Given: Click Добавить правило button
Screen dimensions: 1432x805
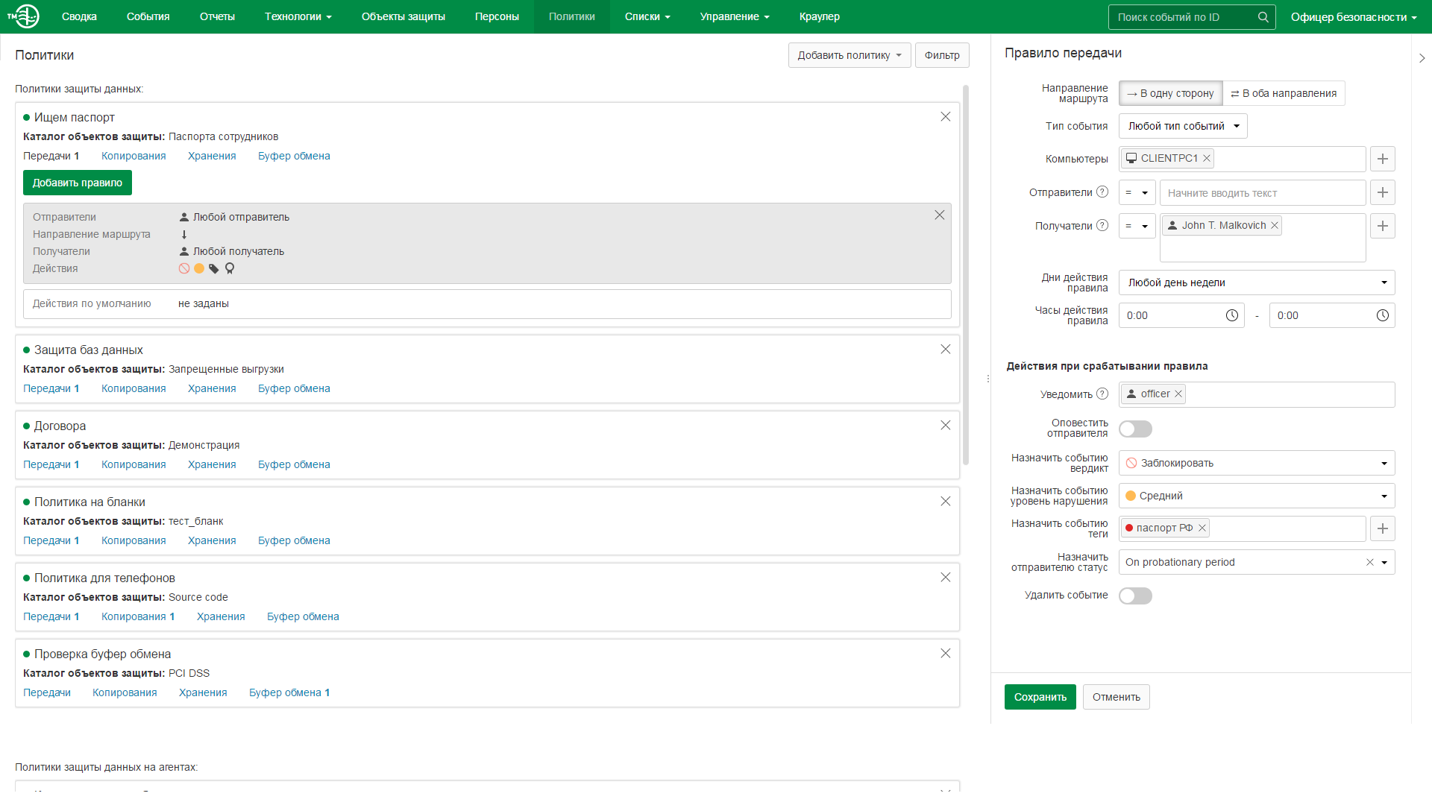Looking at the screenshot, I should click(78, 183).
